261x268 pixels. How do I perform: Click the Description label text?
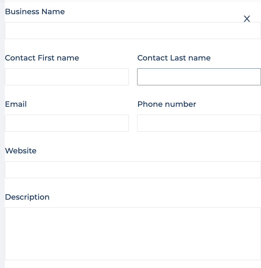pyautogui.click(x=27, y=197)
